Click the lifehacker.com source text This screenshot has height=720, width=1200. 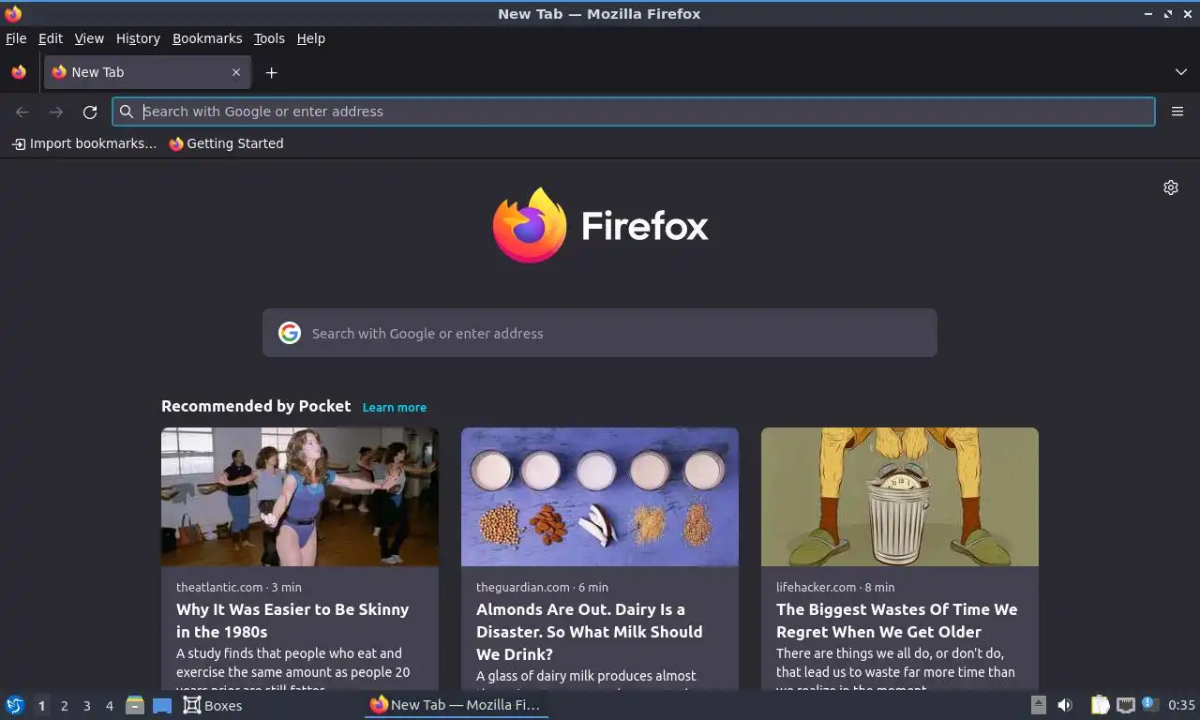pos(817,587)
